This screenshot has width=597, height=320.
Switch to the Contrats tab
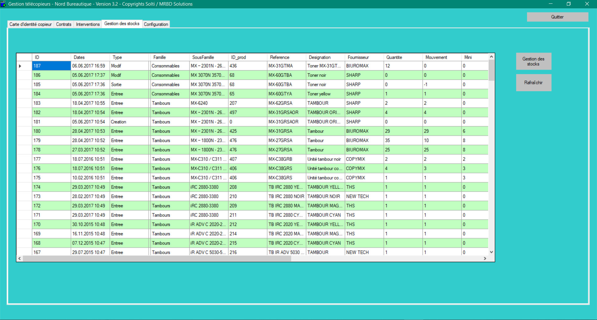click(64, 24)
